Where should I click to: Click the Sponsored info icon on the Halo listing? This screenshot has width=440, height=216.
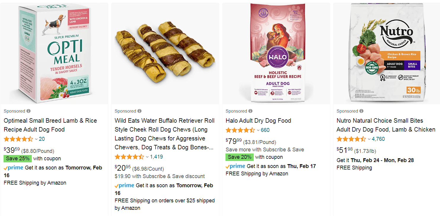250,111
